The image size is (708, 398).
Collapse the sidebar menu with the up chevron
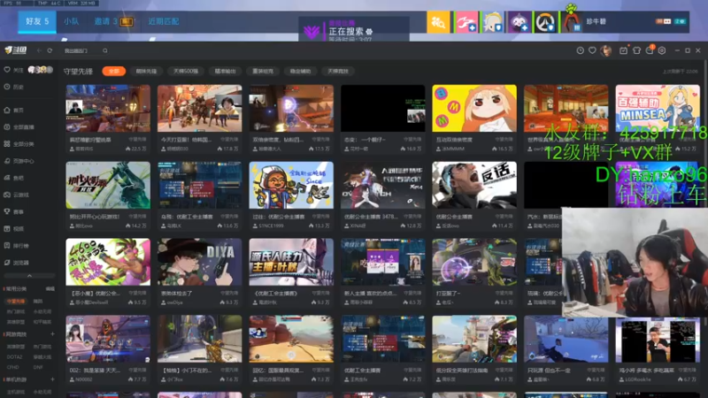coord(29,276)
